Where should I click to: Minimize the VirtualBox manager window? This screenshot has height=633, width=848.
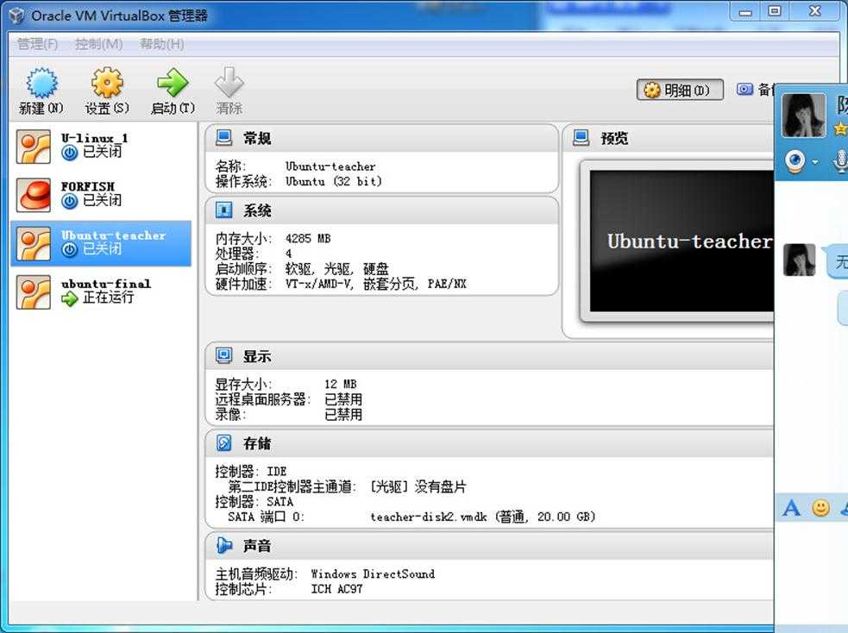746,11
